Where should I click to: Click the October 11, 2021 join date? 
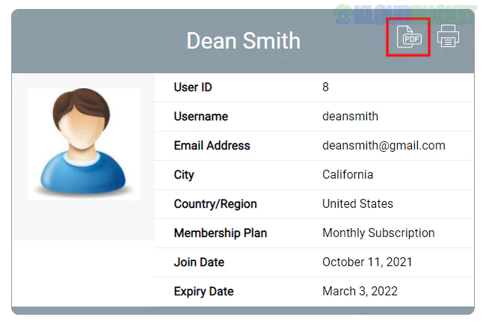click(x=367, y=262)
